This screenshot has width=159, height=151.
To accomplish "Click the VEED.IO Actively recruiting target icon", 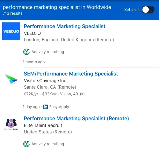I will [26, 52].
